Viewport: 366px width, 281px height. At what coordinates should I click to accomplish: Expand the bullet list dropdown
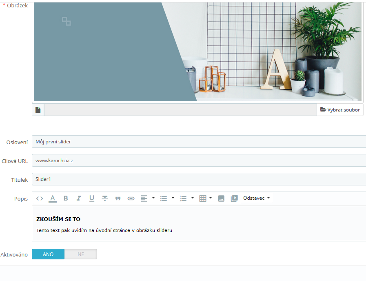click(173, 198)
